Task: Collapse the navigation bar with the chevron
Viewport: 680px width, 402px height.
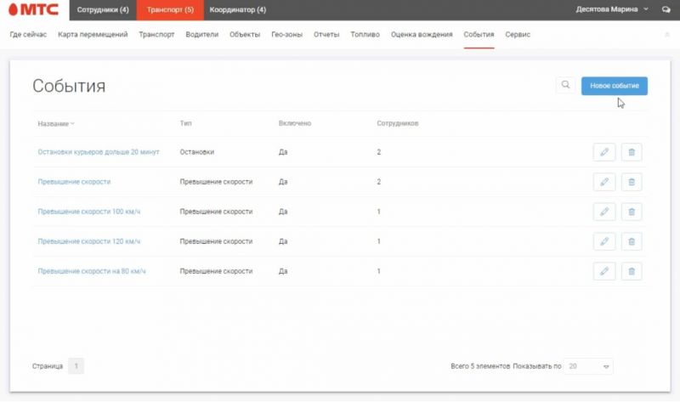Action: pyautogui.click(x=666, y=35)
